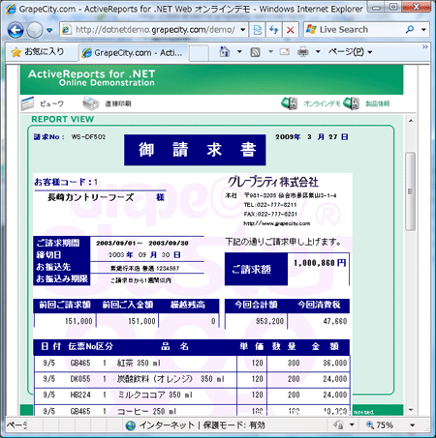Show more command bar items chevron
436x438 pixels.
(425, 47)
